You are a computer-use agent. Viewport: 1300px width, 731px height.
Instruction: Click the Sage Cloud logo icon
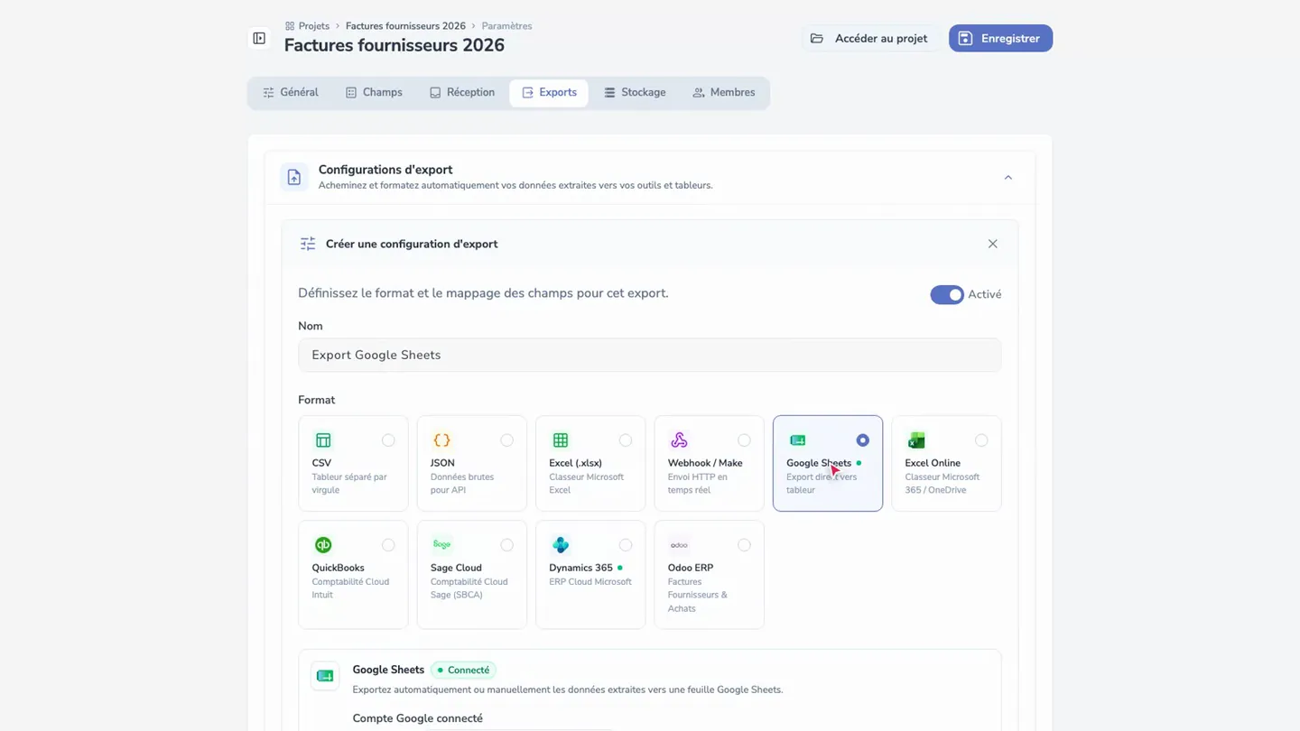click(x=441, y=545)
